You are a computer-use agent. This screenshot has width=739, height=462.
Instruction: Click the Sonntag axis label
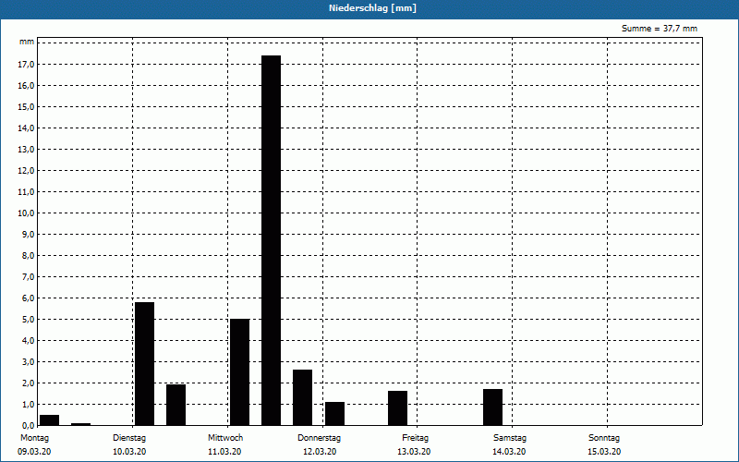tap(604, 438)
